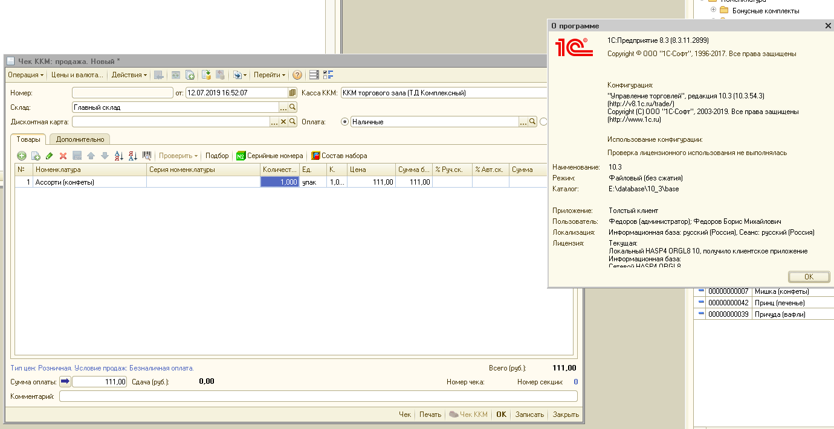Click the Закрыть button
Viewport: 834px width, 429px height.
[x=566, y=415]
